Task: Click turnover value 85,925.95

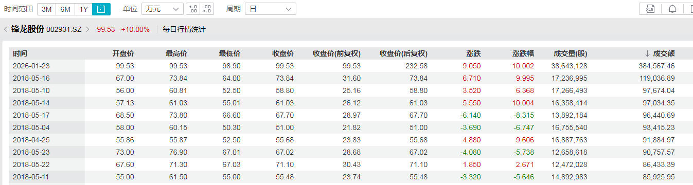Action: (659, 177)
